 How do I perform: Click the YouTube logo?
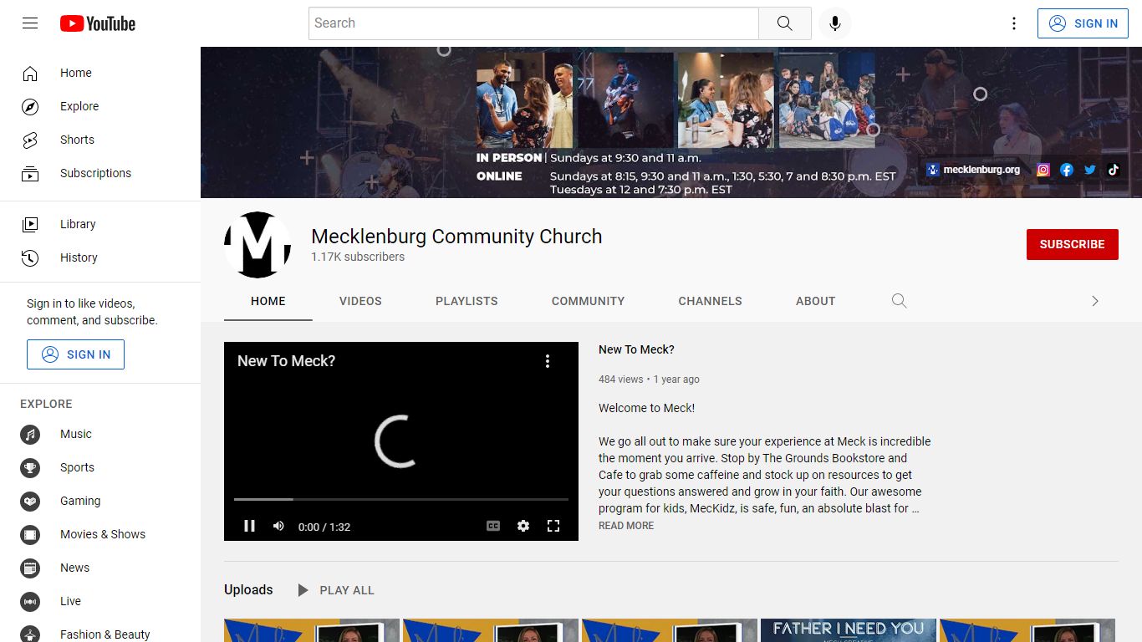point(98,23)
